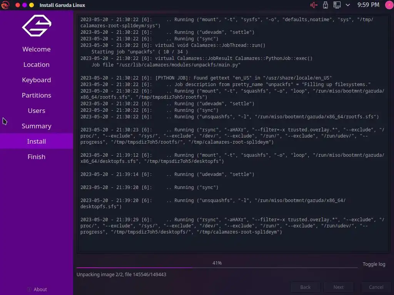Open the network connection tray icon
Viewport: 394px width, 295px height.
pyautogui.click(x=337, y=5)
